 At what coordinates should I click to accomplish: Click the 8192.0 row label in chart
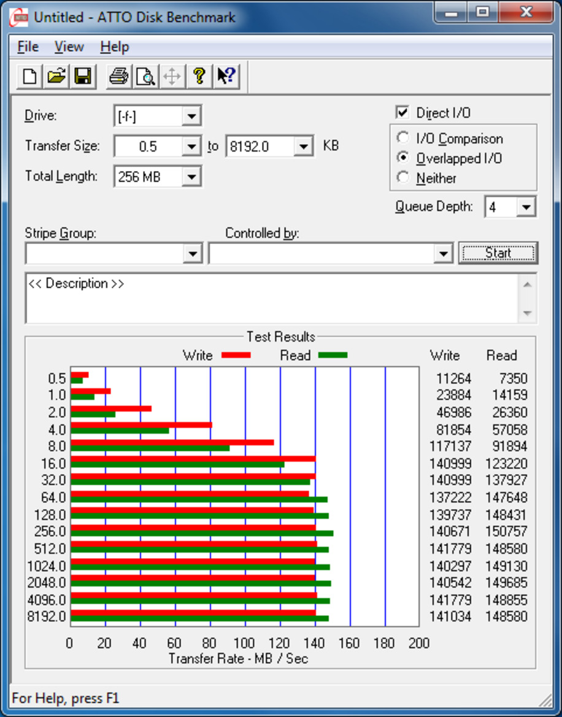pos(47,616)
